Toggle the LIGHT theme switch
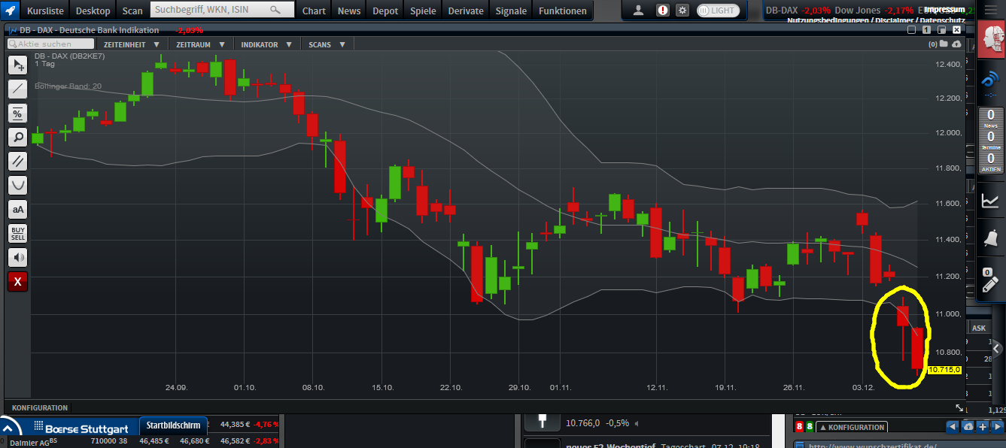 point(717,10)
